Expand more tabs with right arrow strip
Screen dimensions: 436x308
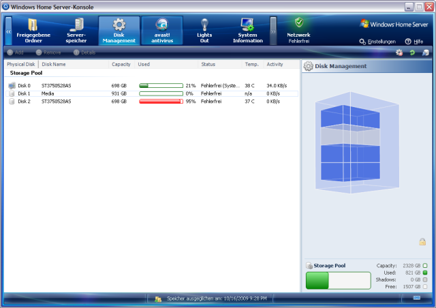273,31
